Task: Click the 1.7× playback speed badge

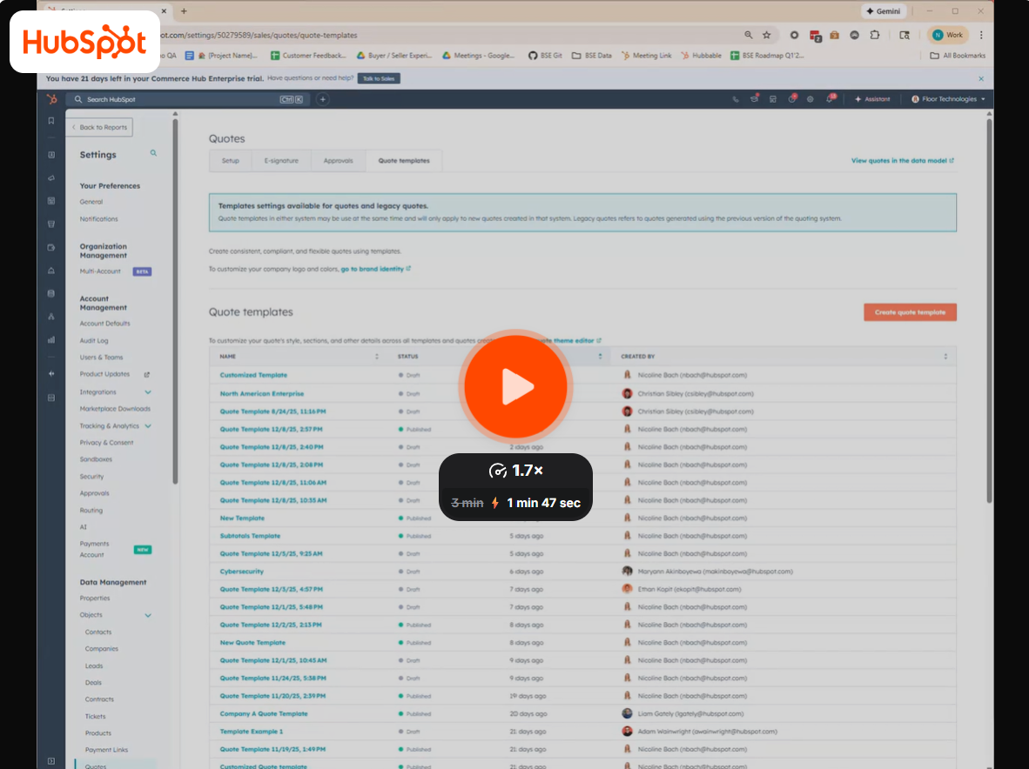Action: pos(515,471)
